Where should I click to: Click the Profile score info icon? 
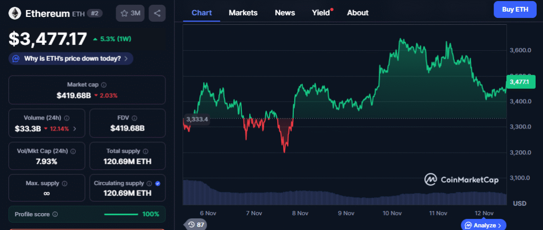click(x=55, y=214)
